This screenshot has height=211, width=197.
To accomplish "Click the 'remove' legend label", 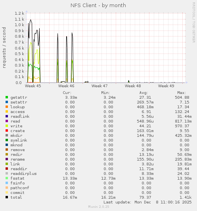I will click(17, 150).
